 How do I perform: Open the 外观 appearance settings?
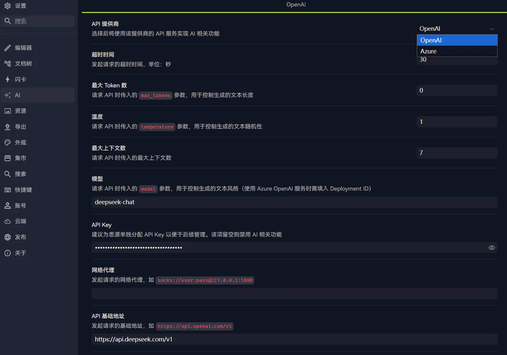coord(20,142)
